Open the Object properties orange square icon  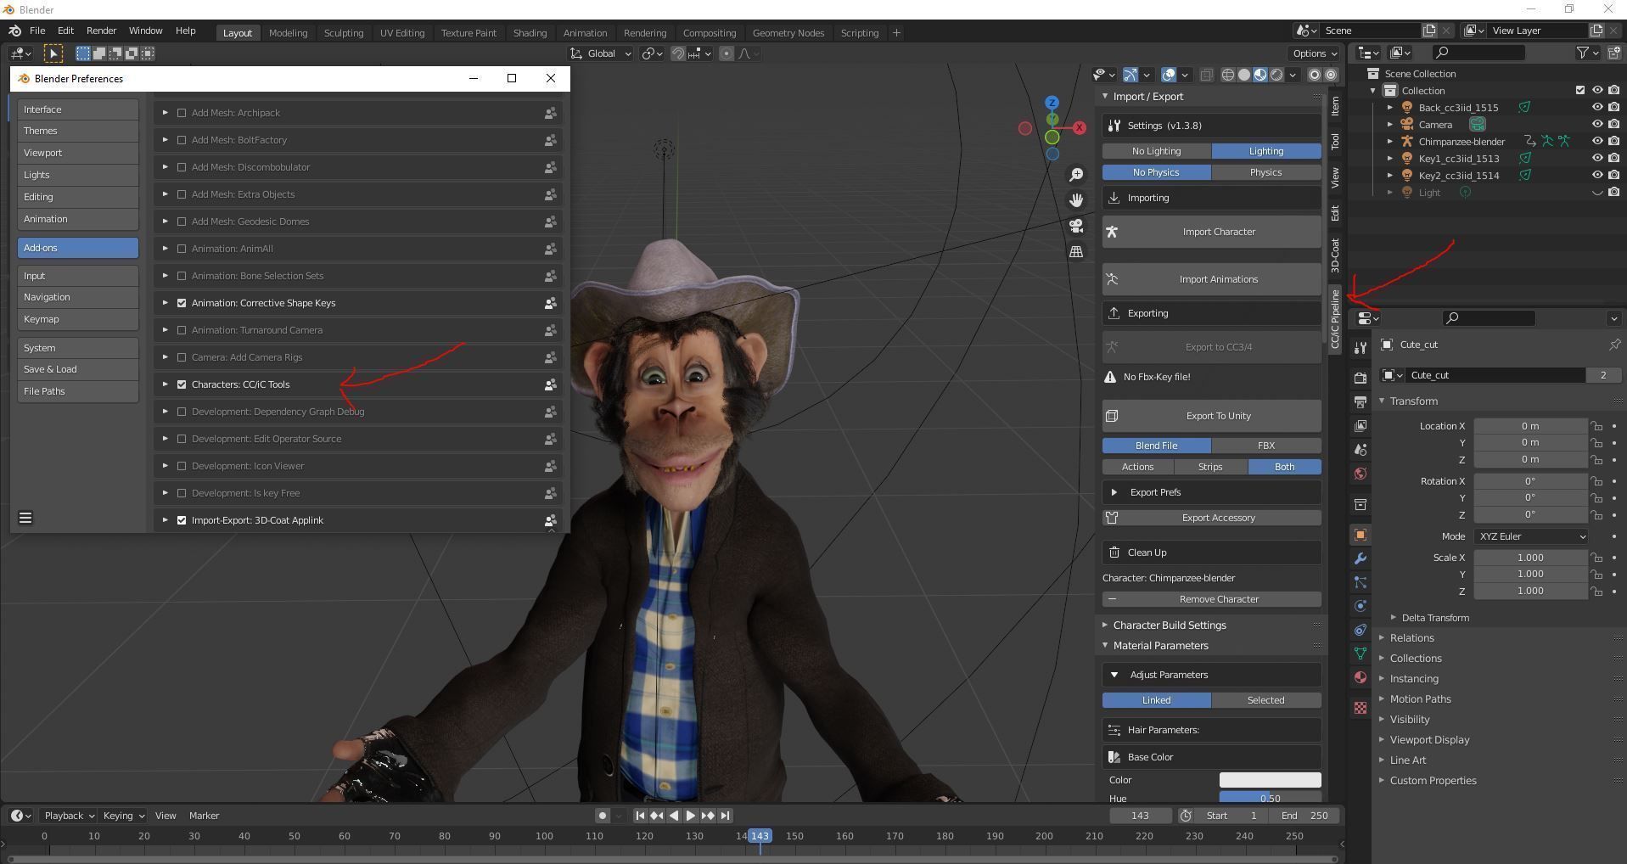pyautogui.click(x=1361, y=535)
